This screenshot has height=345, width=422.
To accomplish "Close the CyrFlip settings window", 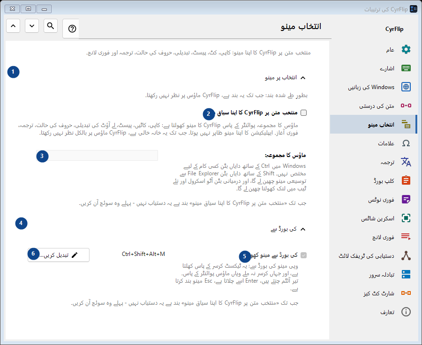I will click(12, 9).
